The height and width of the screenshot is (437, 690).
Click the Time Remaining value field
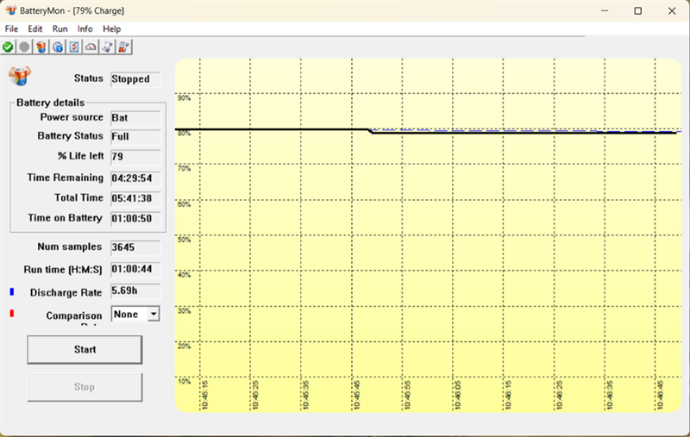pyautogui.click(x=135, y=178)
